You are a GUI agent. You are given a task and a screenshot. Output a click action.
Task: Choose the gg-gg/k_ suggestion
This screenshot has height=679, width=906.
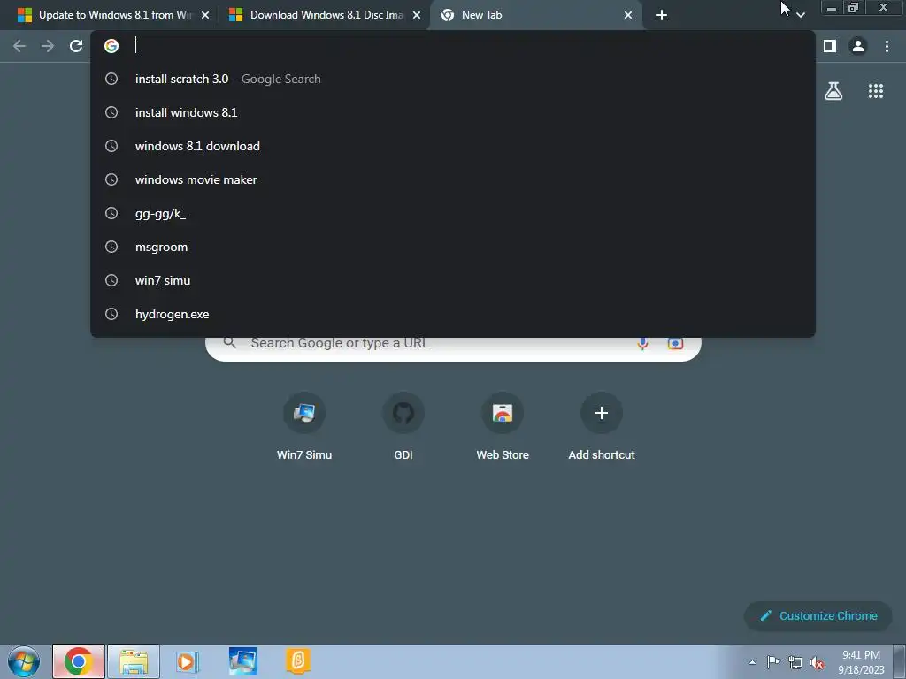453,213
